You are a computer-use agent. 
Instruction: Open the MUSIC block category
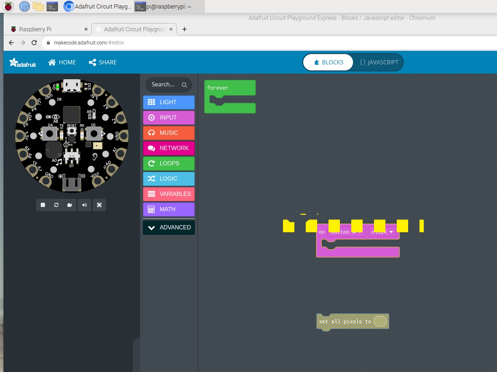point(169,133)
